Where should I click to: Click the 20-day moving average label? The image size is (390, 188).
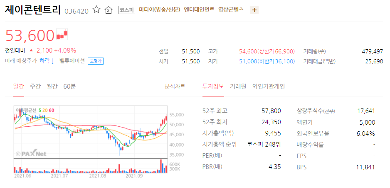[x=45, y=110]
